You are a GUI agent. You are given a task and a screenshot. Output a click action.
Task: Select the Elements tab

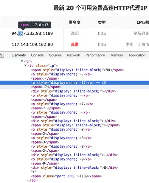tap(18, 55)
